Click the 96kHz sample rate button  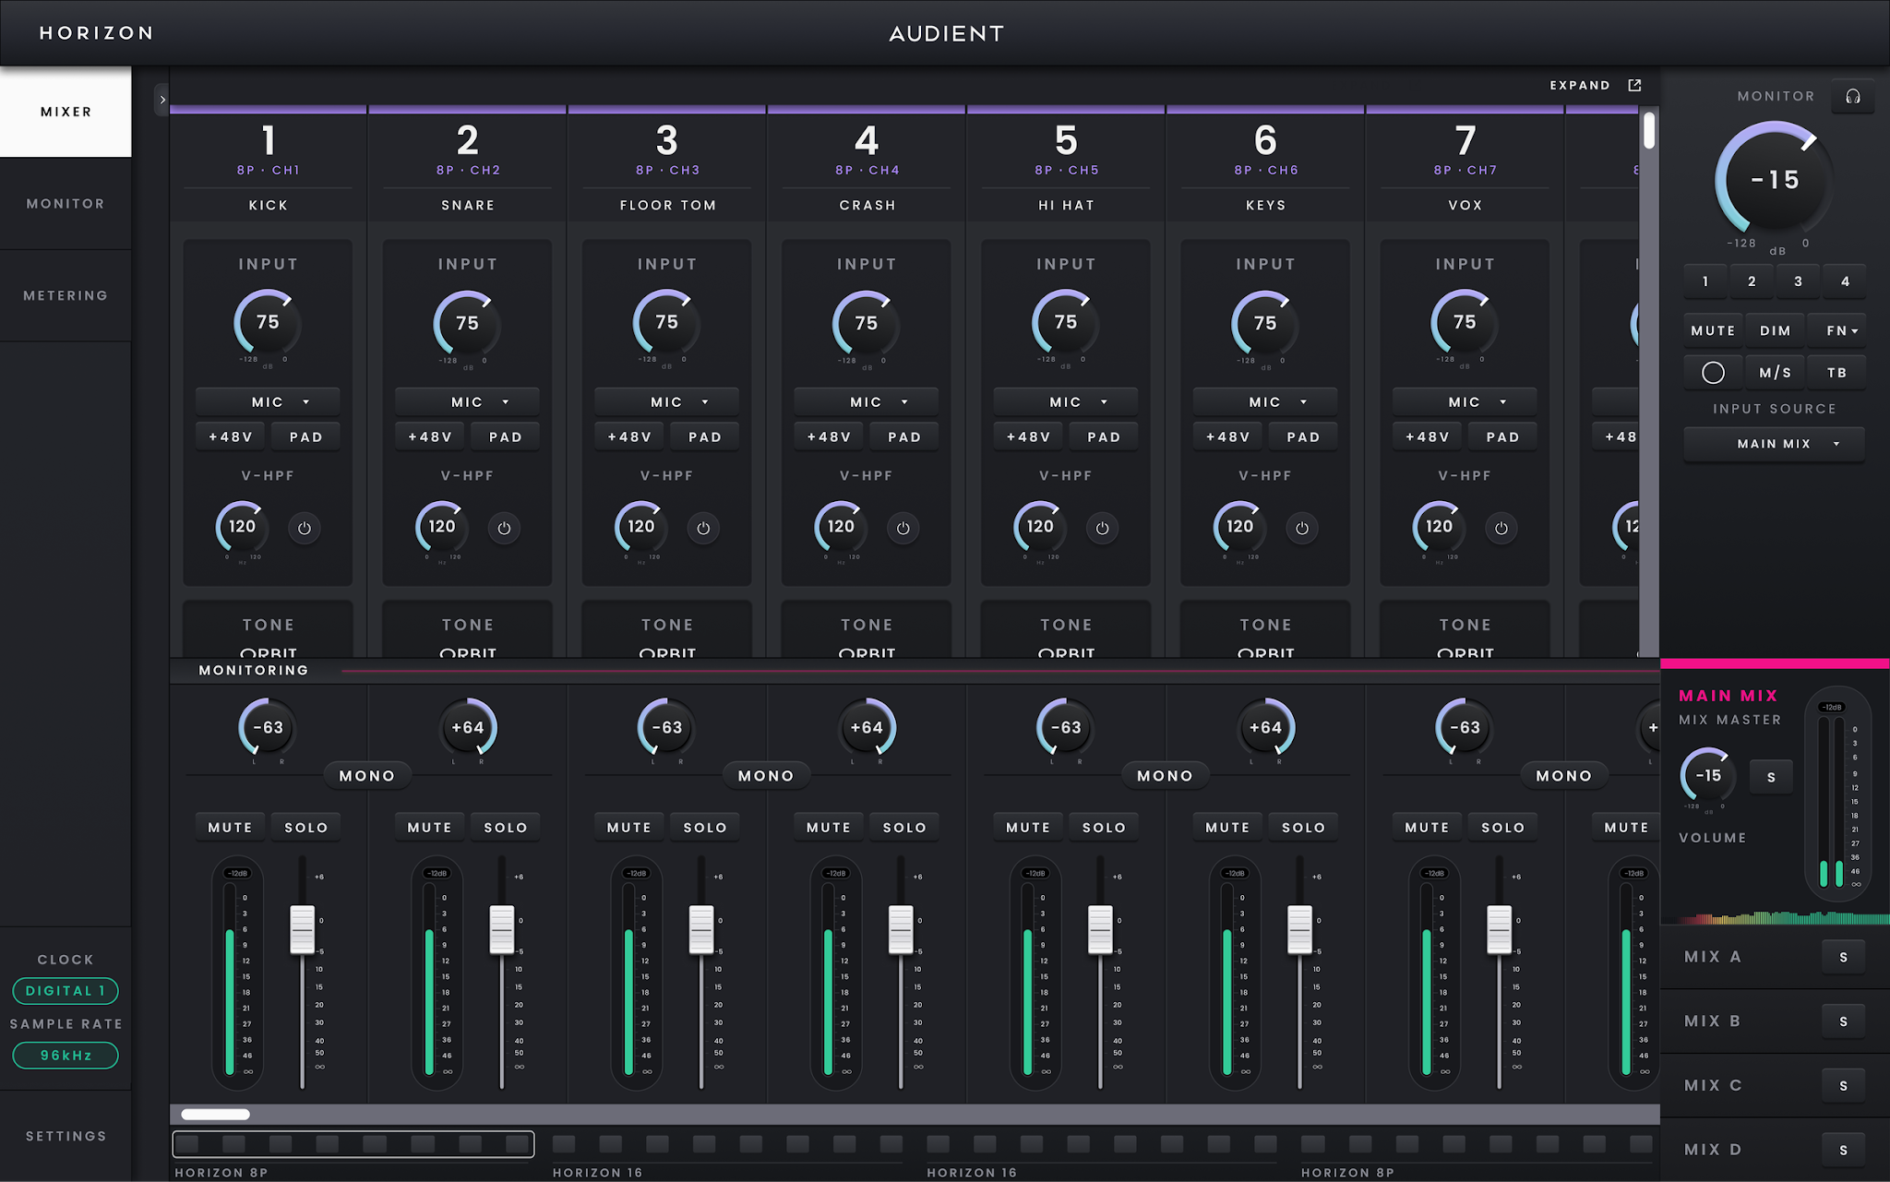[x=66, y=1055]
